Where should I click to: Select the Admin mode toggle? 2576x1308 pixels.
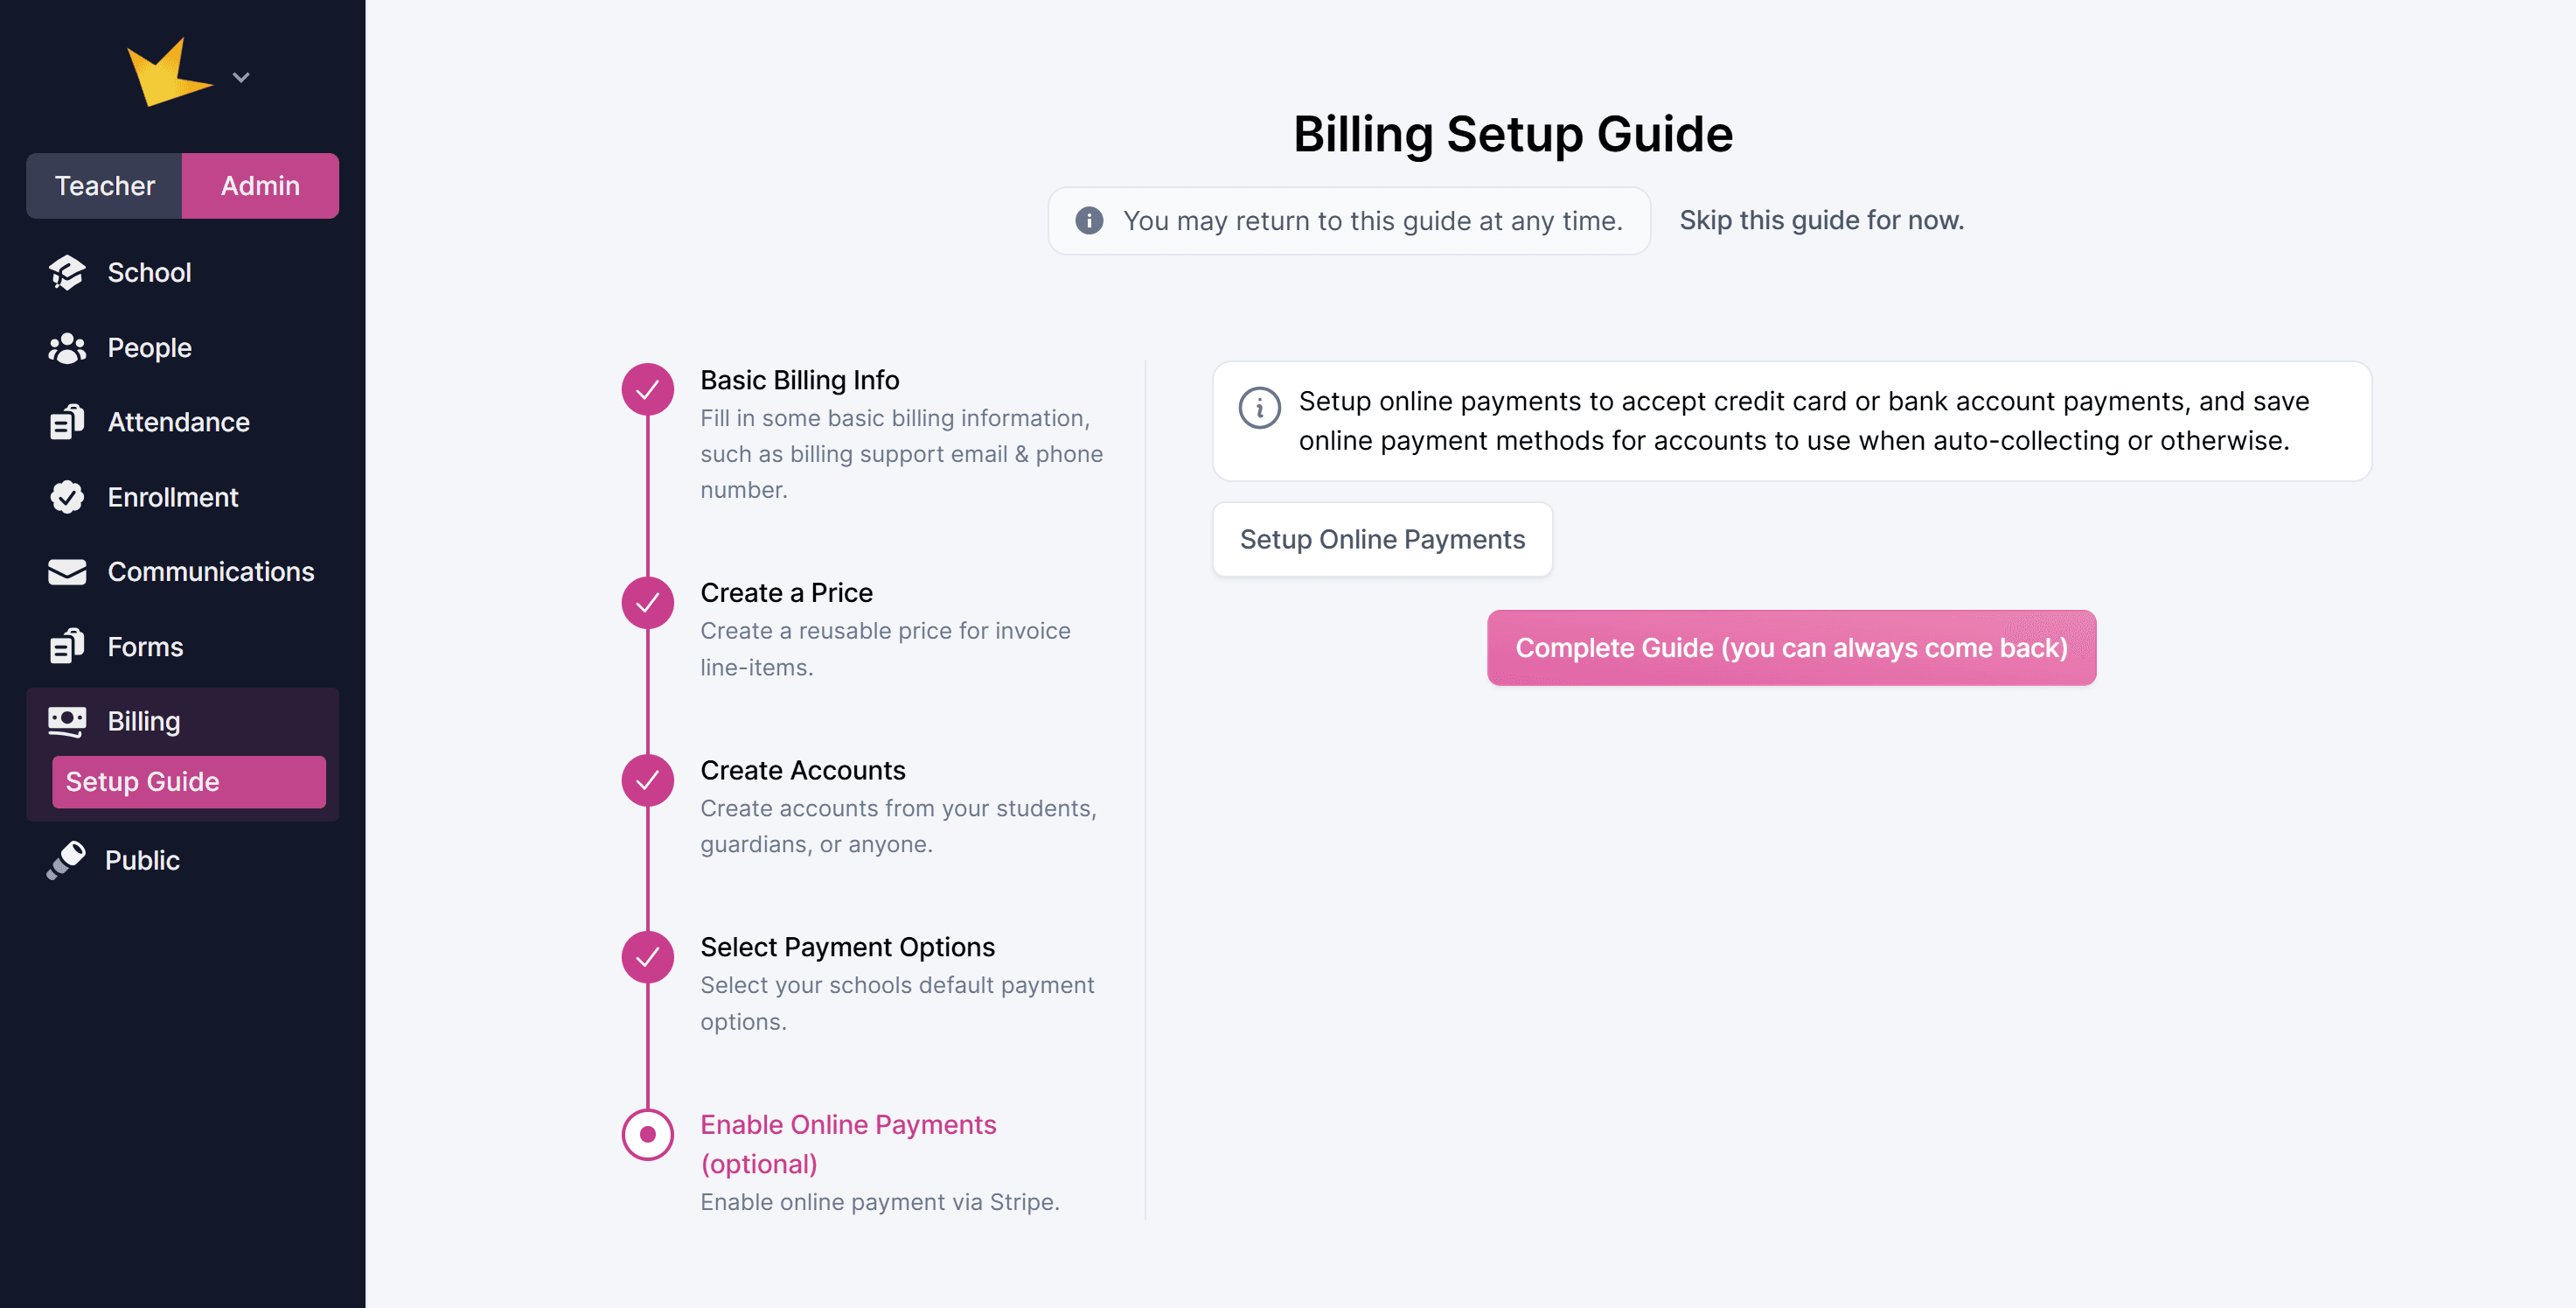tap(260, 186)
